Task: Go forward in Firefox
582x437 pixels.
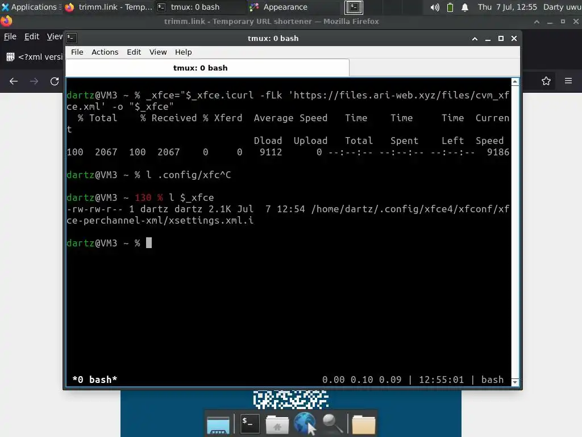Action: [x=34, y=81]
